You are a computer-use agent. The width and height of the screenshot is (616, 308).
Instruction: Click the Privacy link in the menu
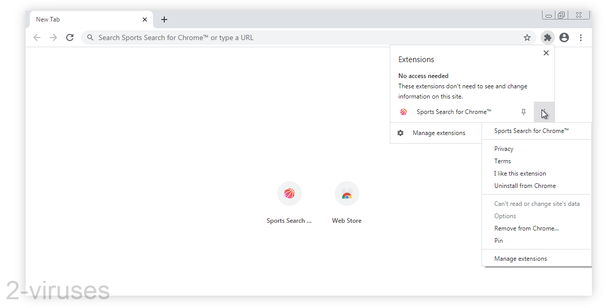coord(504,148)
